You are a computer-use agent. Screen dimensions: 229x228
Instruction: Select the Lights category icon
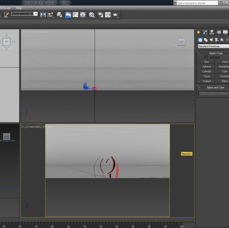coord(211,40)
